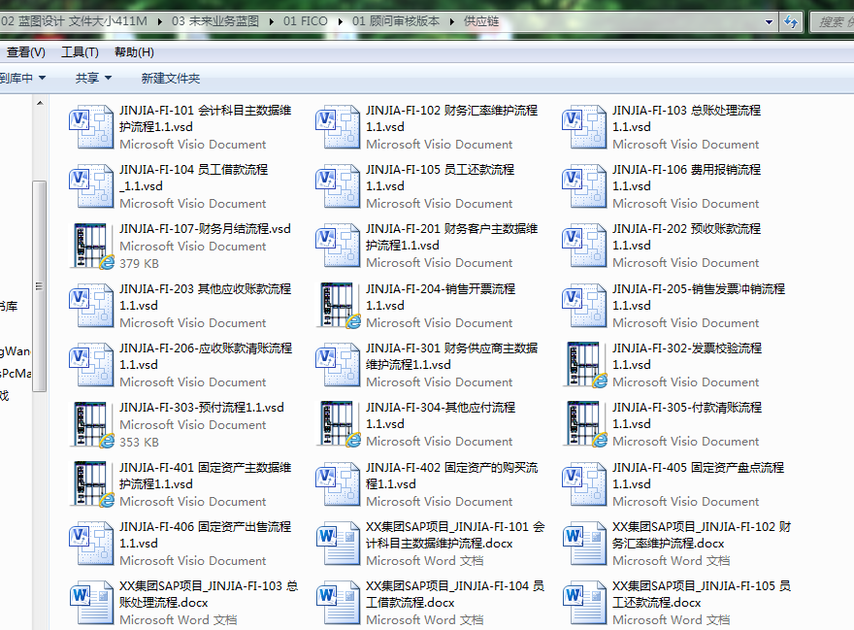Click the refresh button beside address bar

(791, 21)
